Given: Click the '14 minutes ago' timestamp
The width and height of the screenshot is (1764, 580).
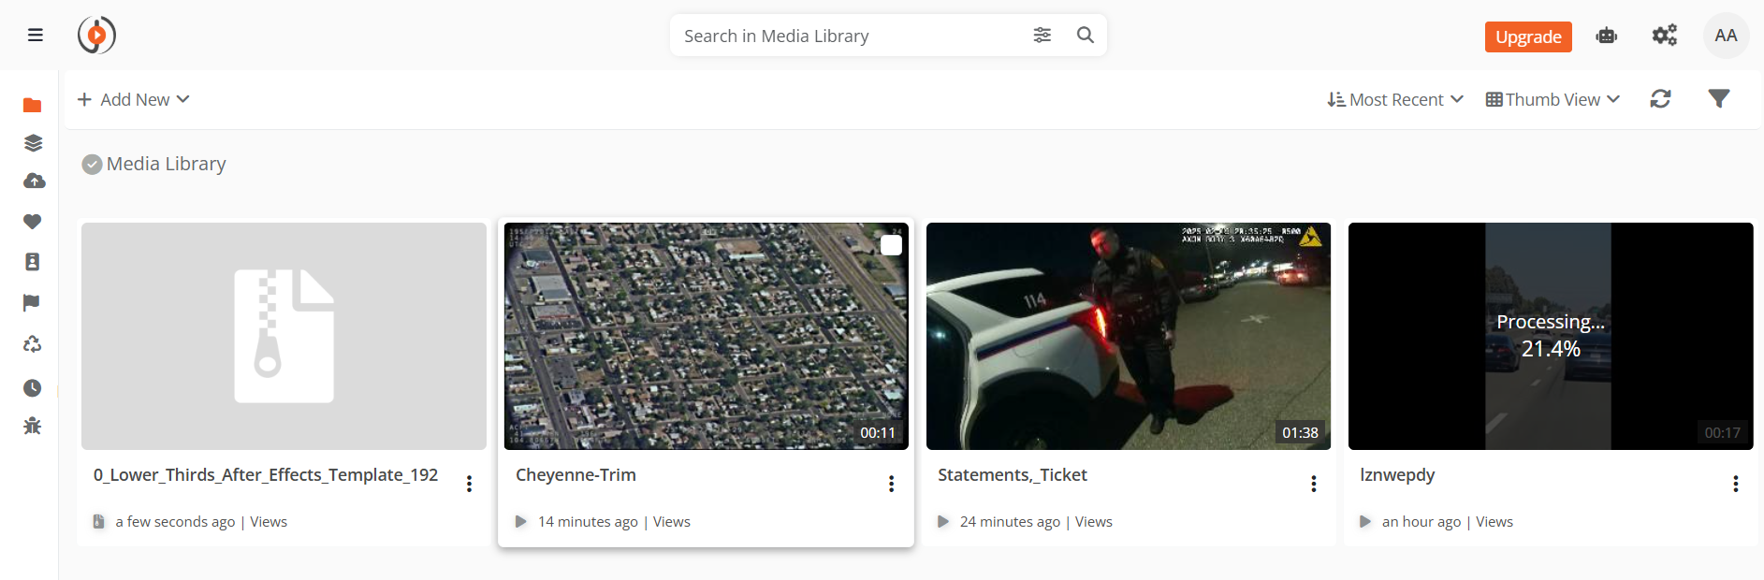Looking at the screenshot, I should click(588, 522).
